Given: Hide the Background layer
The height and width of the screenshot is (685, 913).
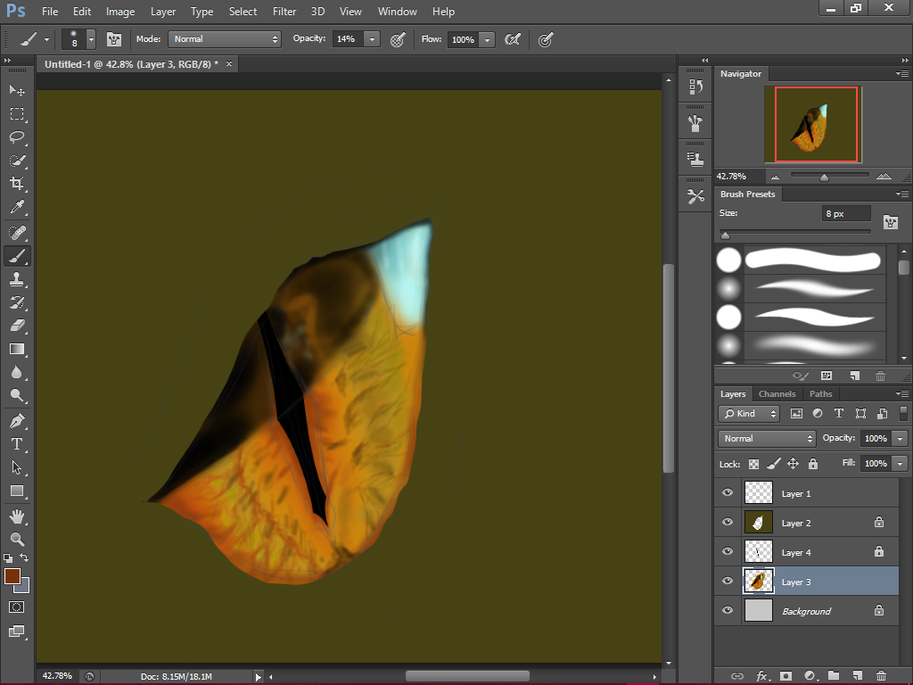Looking at the screenshot, I should [727, 610].
